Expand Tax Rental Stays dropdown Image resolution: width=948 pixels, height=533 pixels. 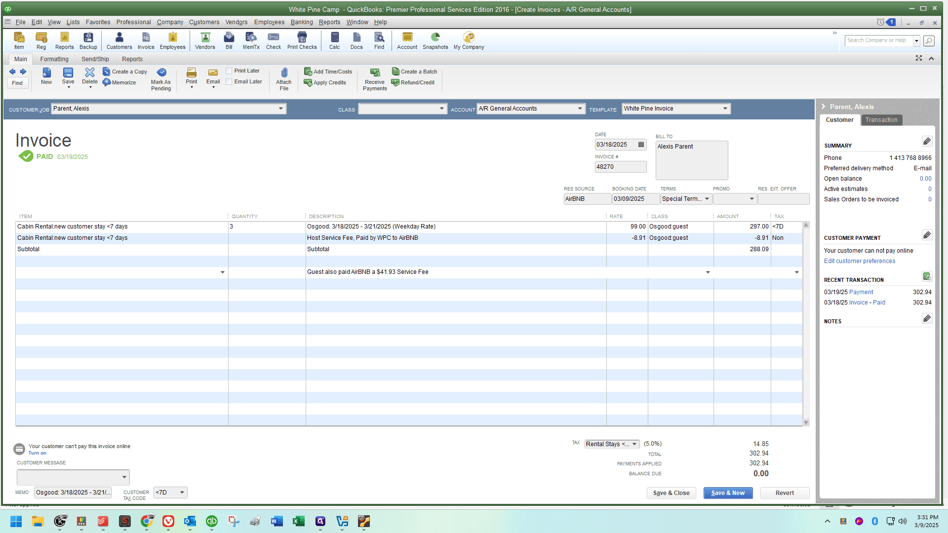tap(634, 444)
